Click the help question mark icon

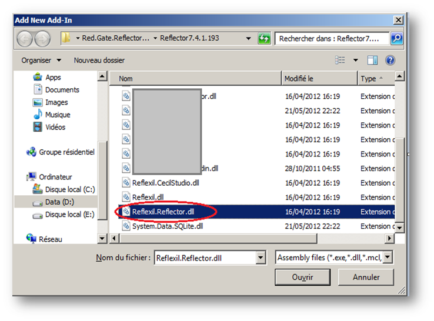pyautogui.click(x=389, y=60)
